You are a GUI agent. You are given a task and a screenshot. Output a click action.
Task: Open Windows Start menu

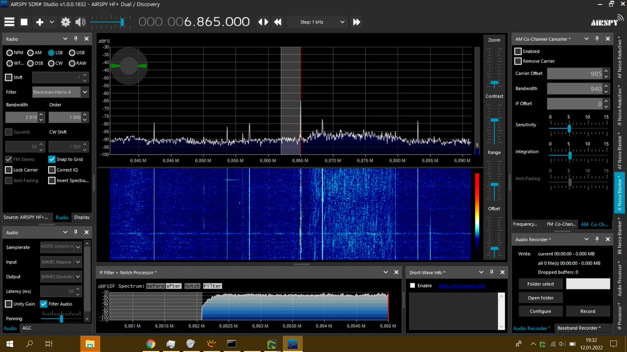9,344
